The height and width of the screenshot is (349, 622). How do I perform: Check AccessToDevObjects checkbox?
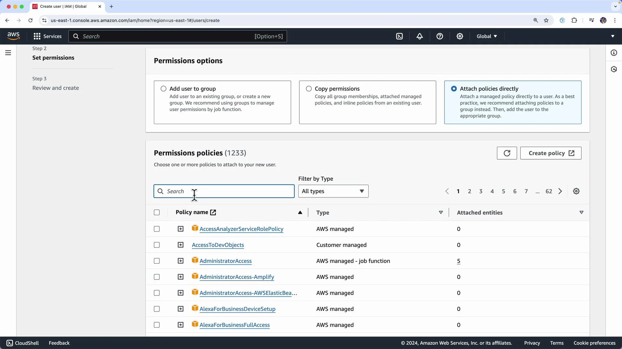pos(157,245)
